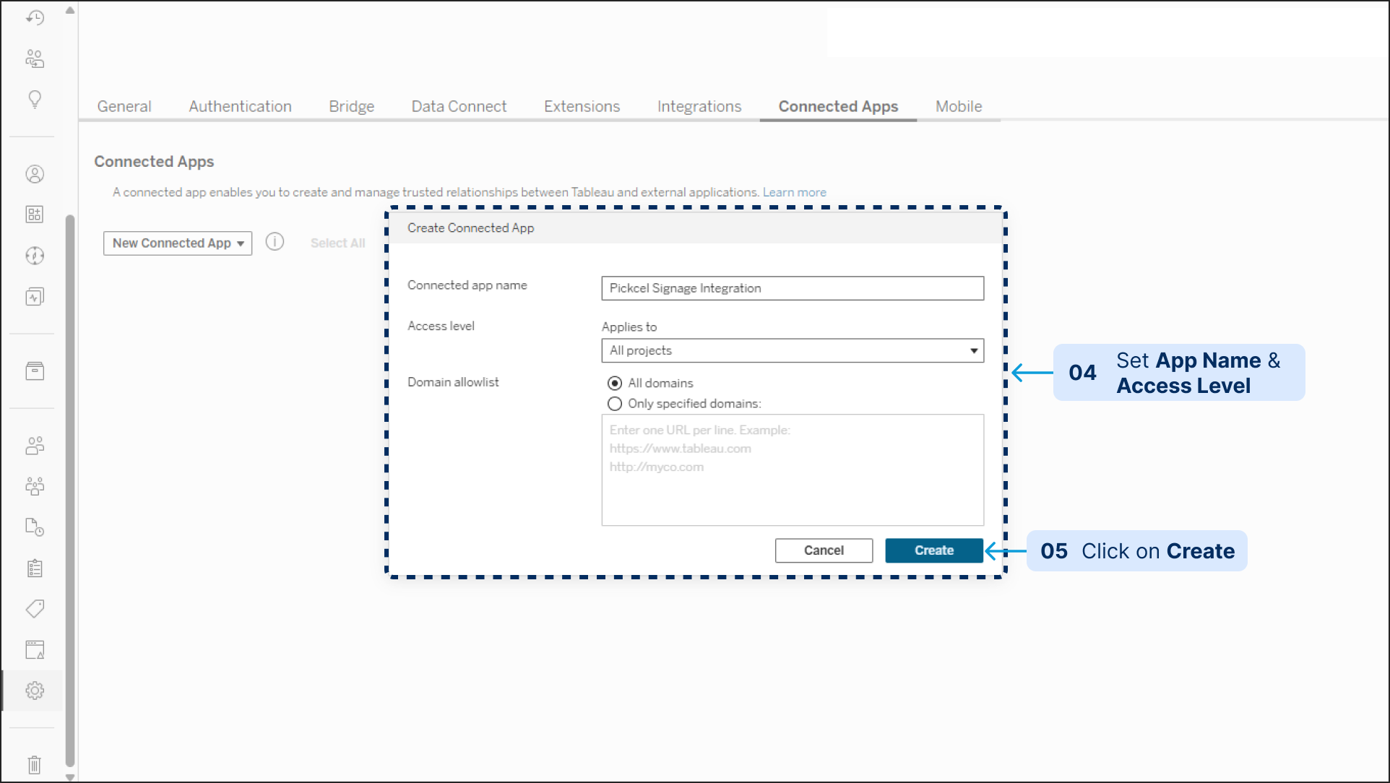
Task: Click the Connected app name field
Action: tap(792, 288)
